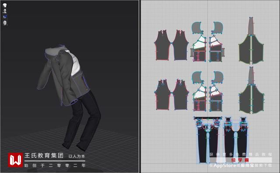Image resolution: width=280 pixels, height=173 pixels.
Task: Select the top-row left front body panel
Action: (x=199, y=48)
